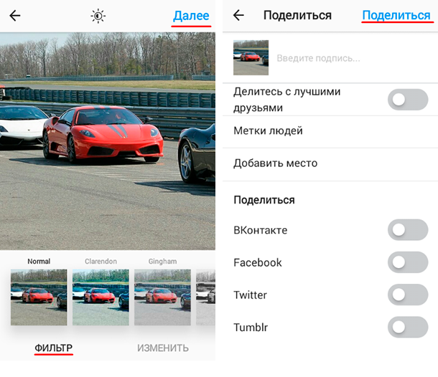Apply the Clarendon filter
The image size is (438, 377).
click(x=101, y=297)
